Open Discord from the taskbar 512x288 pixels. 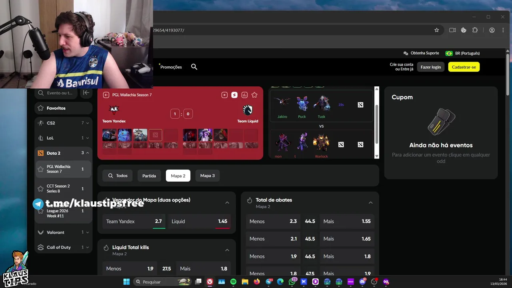(362, 282)
